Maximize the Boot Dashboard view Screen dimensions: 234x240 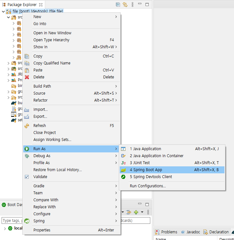click(x=147, y=204)
